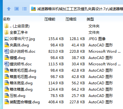Click the dwg icon of 箱底毛坯图.dwg
The image size is (123, 109).
(7, 70)
